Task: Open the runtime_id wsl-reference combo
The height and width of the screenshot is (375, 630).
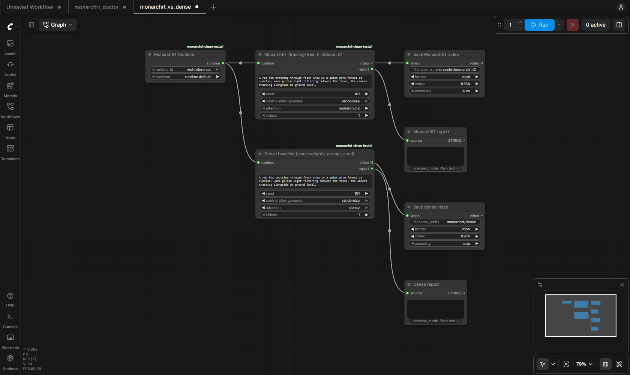Action: 185,70
